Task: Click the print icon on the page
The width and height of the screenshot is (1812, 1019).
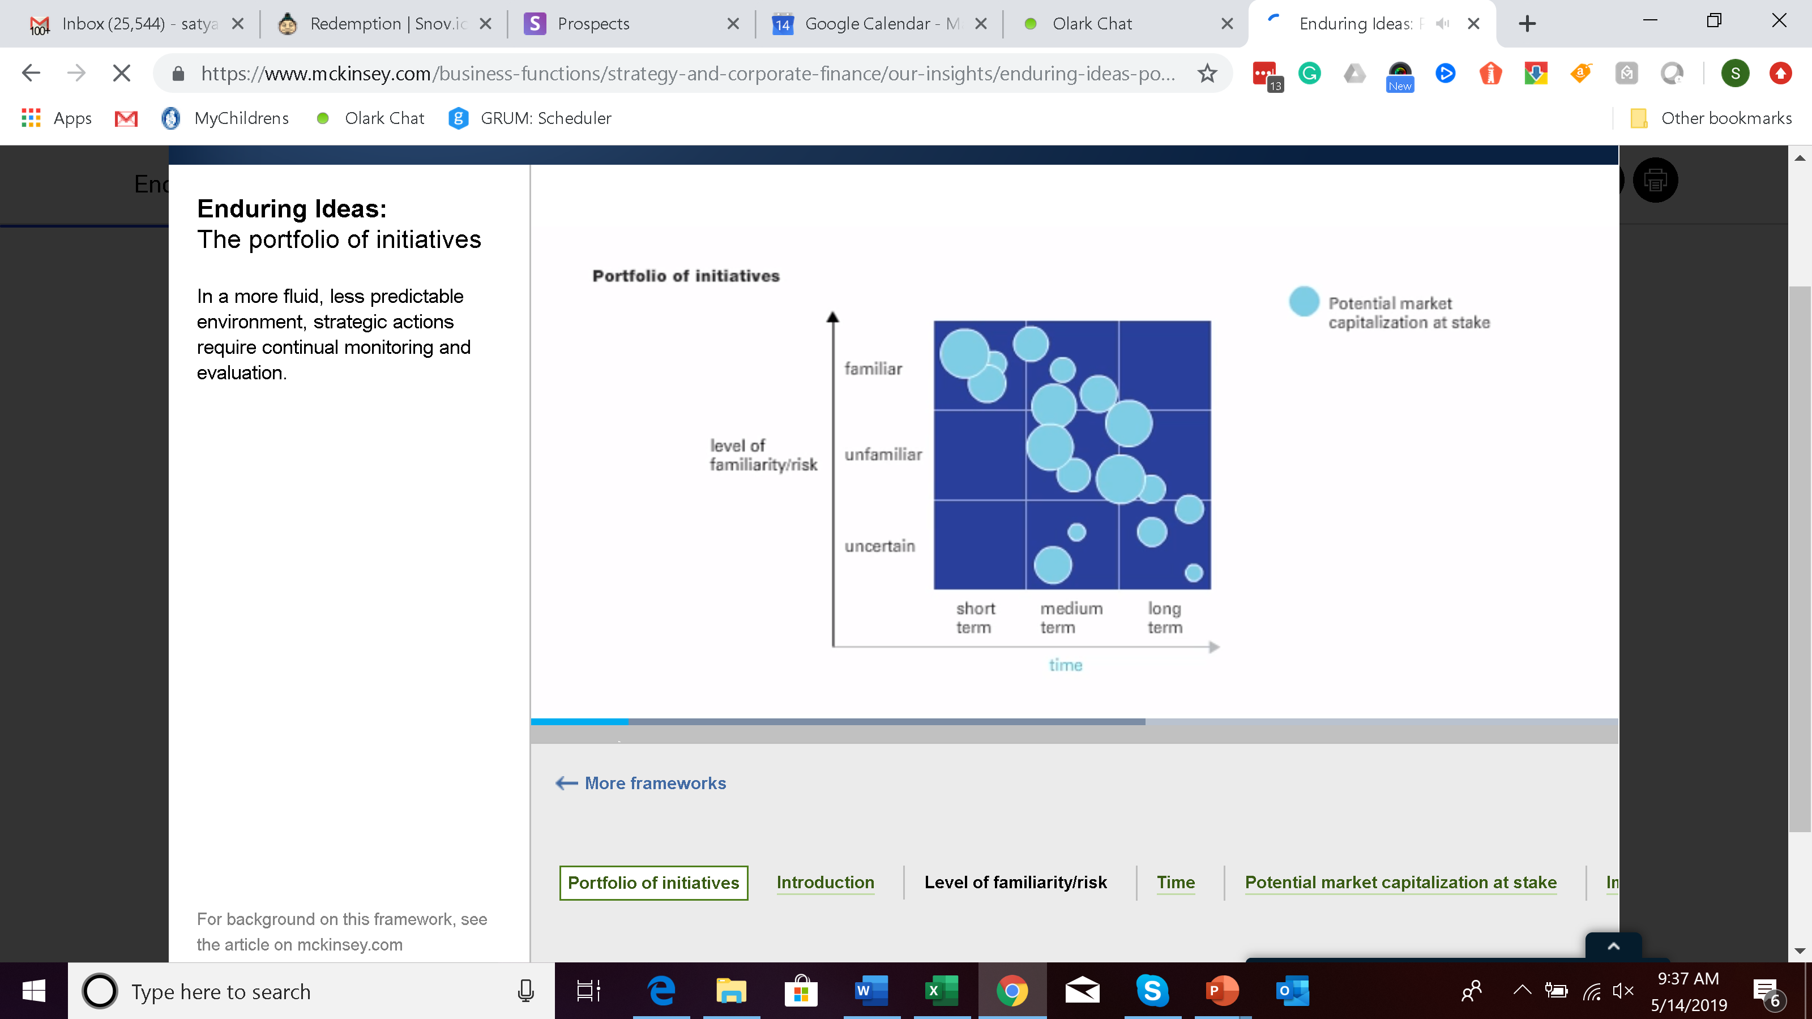Action: pyautogui.click(x=1655, y=181)
